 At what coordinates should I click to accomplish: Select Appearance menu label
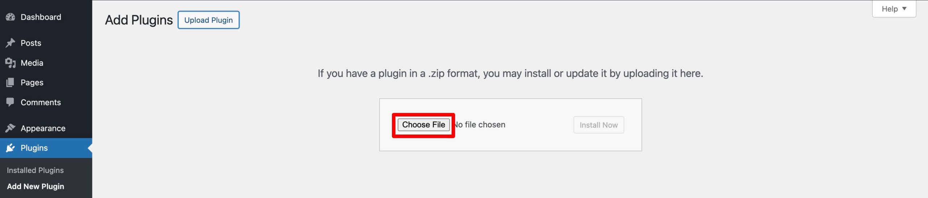click(43, 128)
